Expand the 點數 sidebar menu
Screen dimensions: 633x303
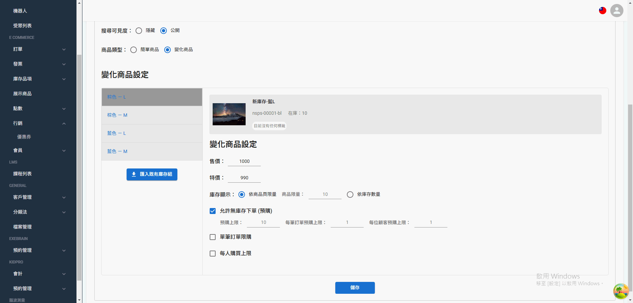[38, 108]
